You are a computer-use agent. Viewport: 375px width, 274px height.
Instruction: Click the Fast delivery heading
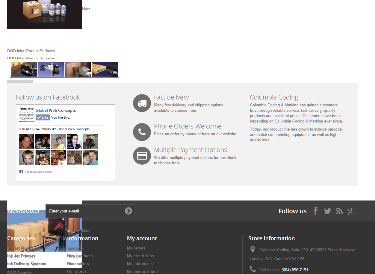pos(171,97)
